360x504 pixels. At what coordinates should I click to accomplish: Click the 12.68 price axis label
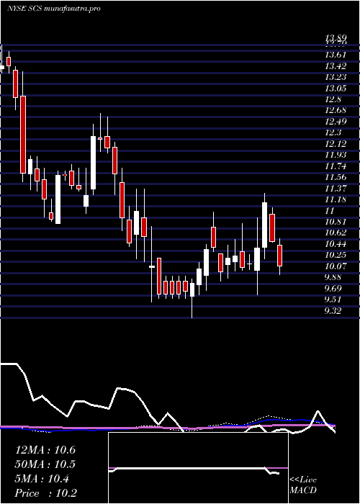click(336, 111)
